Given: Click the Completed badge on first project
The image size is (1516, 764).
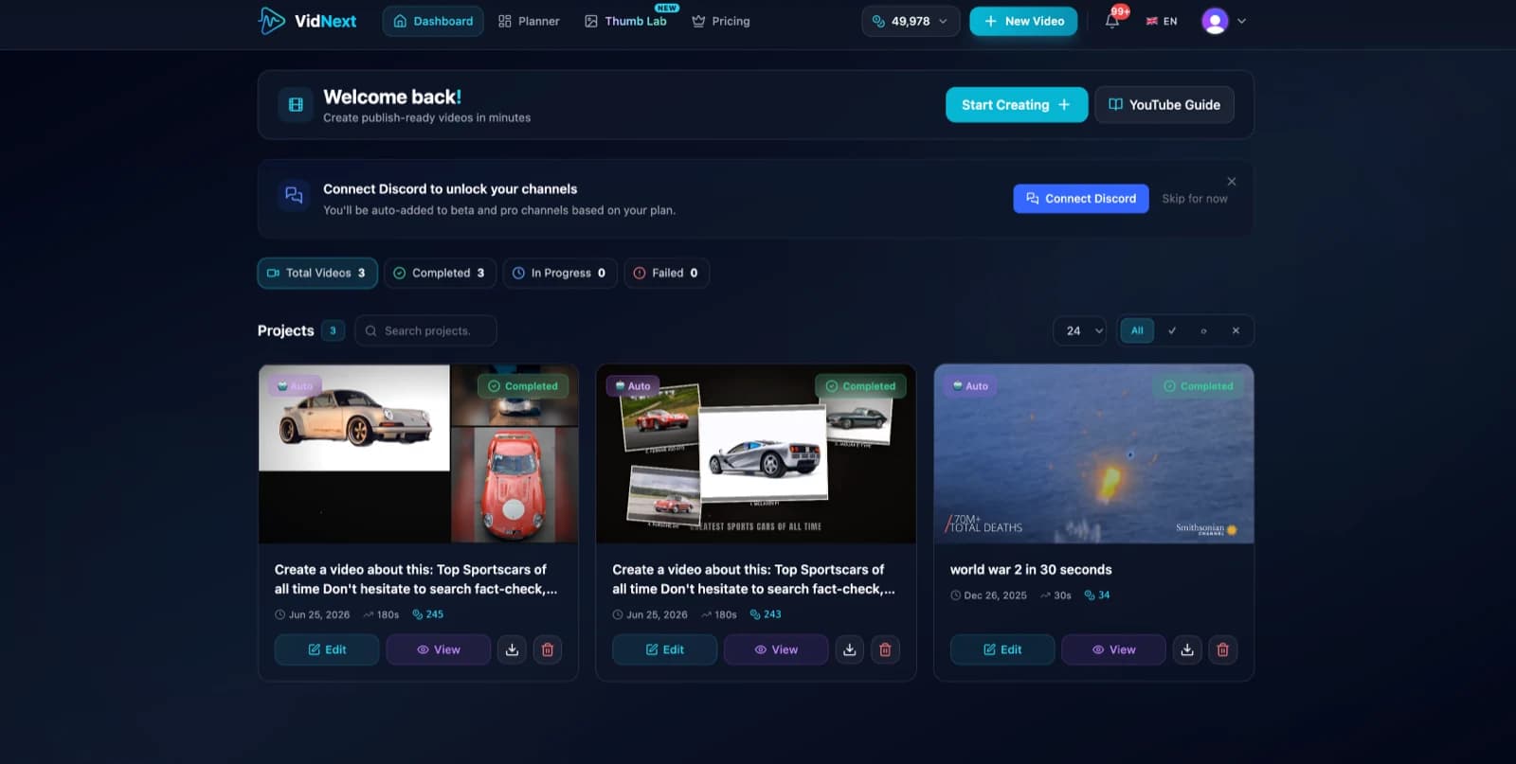Looking at the screenshot, I should (523, 386).
